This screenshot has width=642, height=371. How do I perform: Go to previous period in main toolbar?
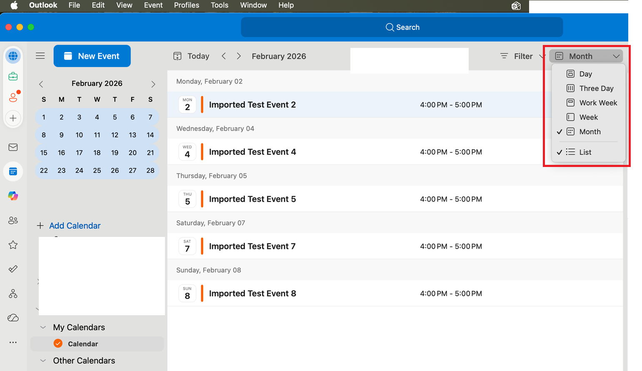[224, 56]
